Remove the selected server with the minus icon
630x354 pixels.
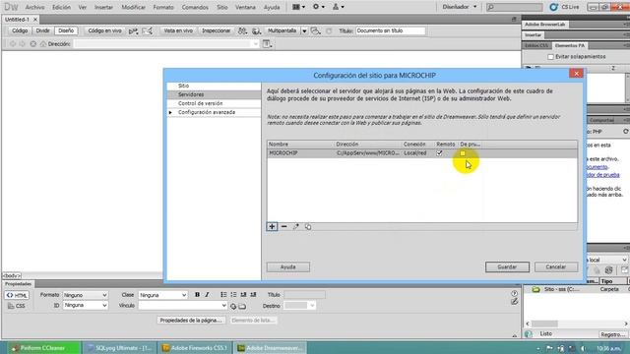(284, 227)
